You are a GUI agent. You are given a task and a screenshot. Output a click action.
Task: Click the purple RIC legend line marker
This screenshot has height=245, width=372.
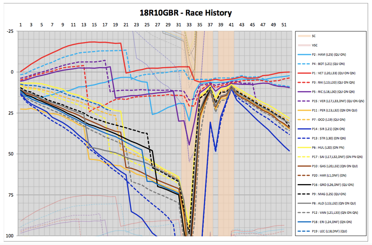[x=303, y=92]
